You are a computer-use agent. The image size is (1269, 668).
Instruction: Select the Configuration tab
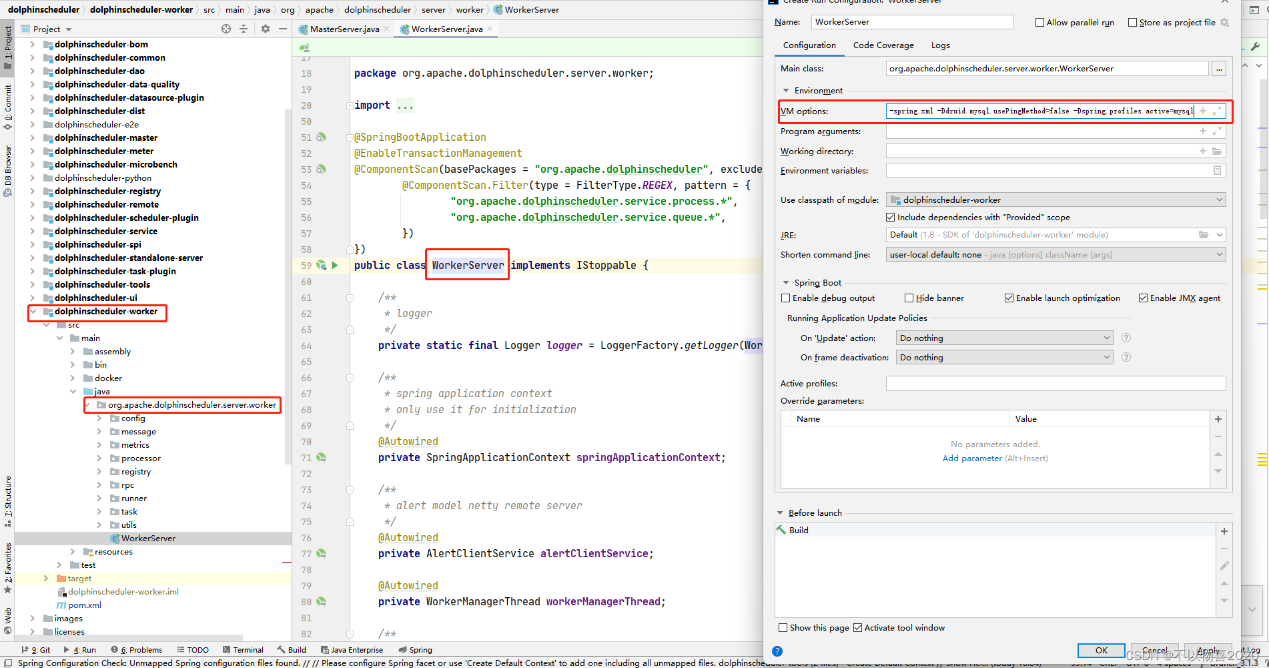coord(809,45)
